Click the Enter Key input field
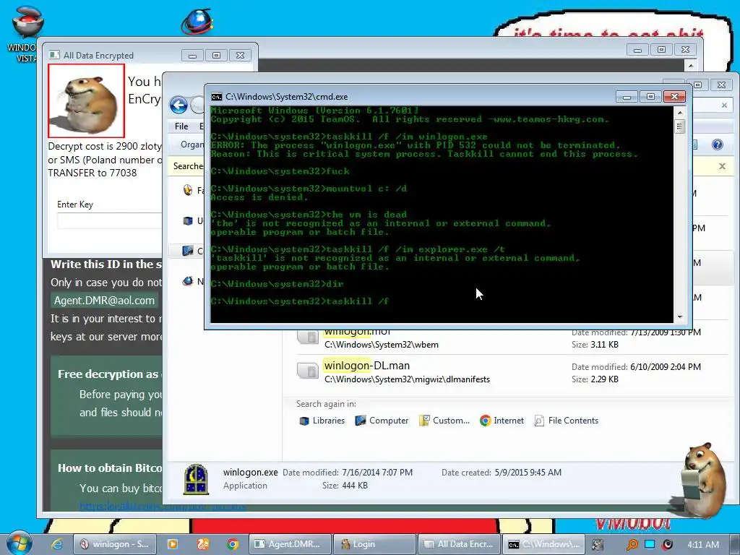Viewport: 740px width, 555px height. pyautogui.click(x=110, y=221)
